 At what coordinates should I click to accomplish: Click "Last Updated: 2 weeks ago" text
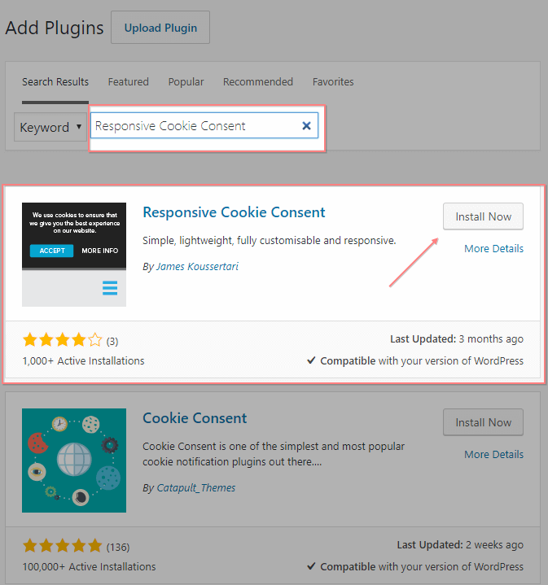pyautogui.click(x=460, y=544)
